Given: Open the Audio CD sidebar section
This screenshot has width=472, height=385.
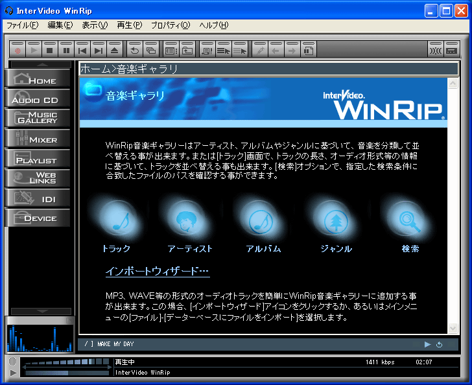Looking at the screenshot, I should point(38,99).
